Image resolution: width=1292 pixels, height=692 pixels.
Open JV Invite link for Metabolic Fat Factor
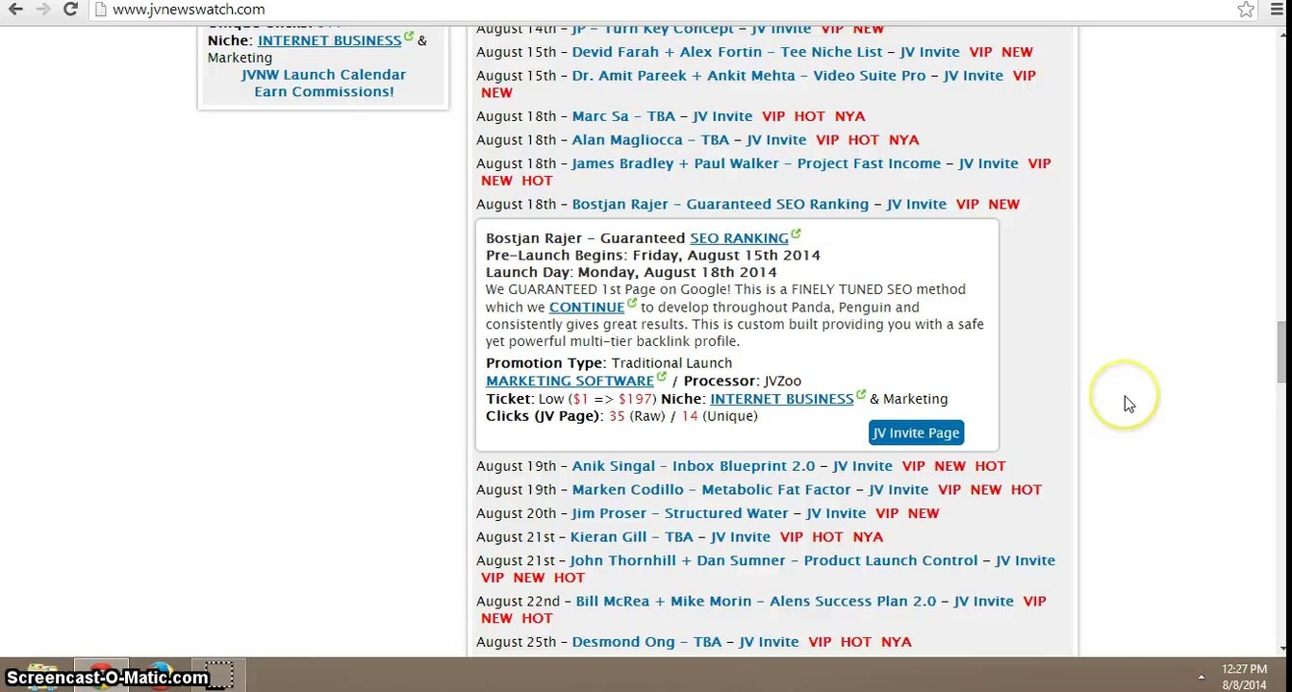(899, 490)
